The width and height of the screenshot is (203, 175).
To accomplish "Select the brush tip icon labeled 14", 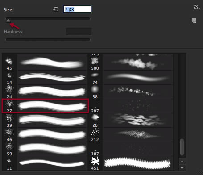I will [9, 75].
